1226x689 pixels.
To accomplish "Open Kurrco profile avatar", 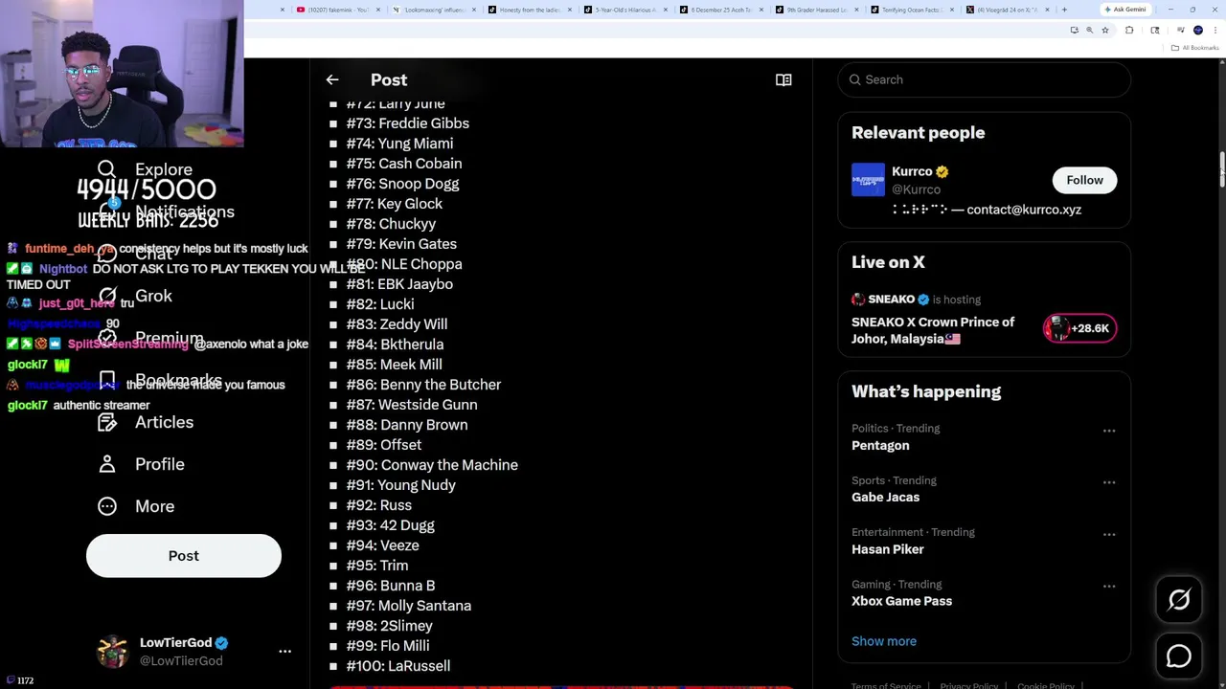I will [868, 180].
